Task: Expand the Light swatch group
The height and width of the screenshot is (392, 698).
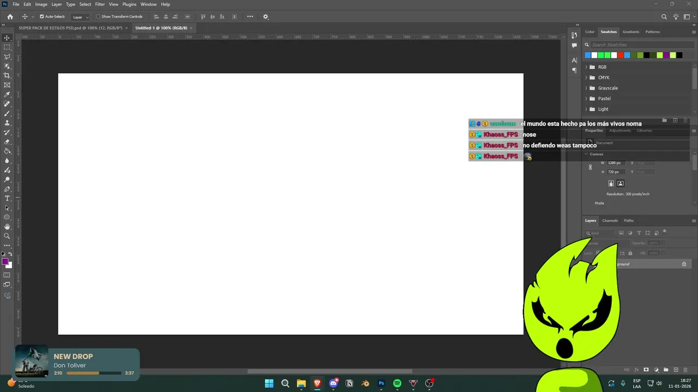Action: (586, 109)
